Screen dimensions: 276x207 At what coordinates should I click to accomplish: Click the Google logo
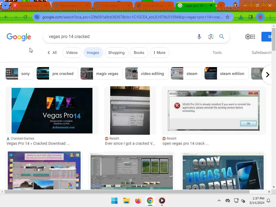[19, 37]
